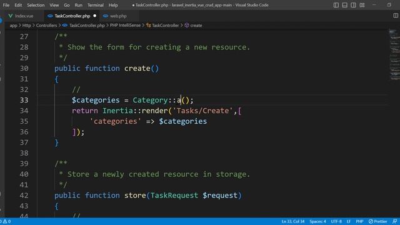Toggle the secondary side bar layout icon
This screenshot has width=400, height=225.
(x=353, y=5)
